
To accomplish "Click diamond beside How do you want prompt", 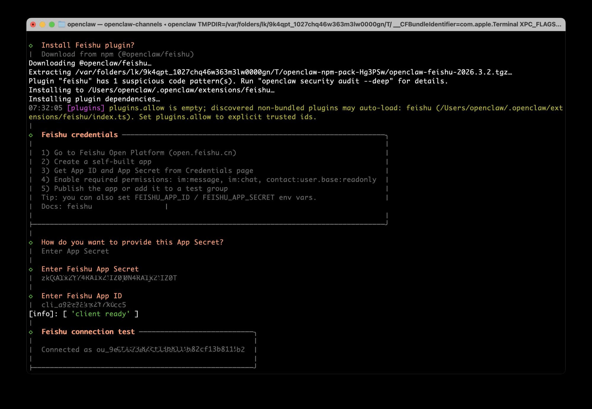I will click(x=31, y=243).
